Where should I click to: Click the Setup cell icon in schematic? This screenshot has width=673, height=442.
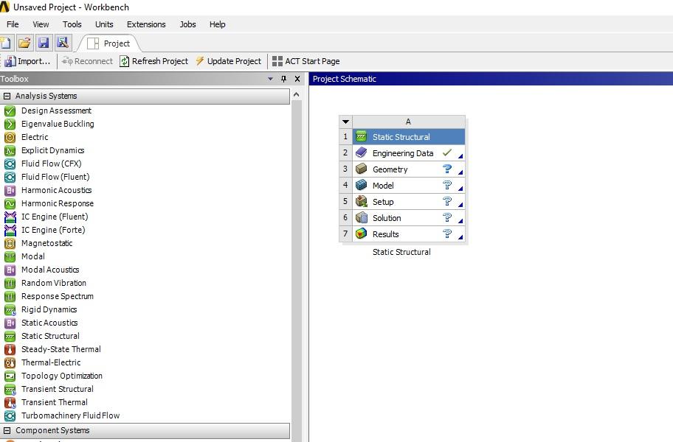point(362,202)
